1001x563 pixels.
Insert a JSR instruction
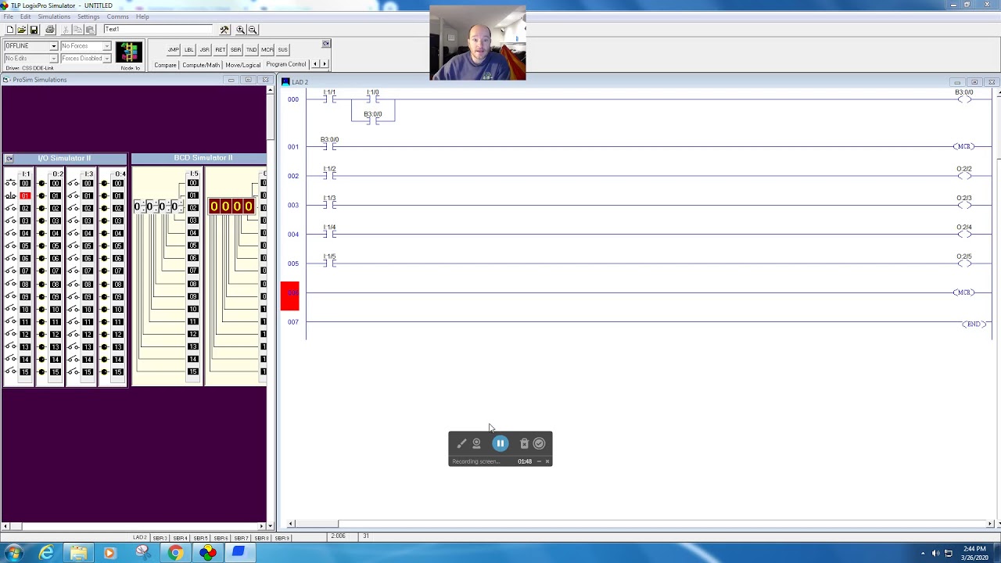point(205,50)
